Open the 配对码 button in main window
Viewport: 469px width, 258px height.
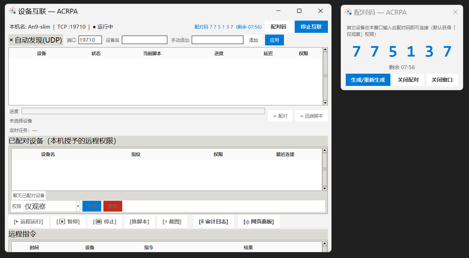point(278,27)
